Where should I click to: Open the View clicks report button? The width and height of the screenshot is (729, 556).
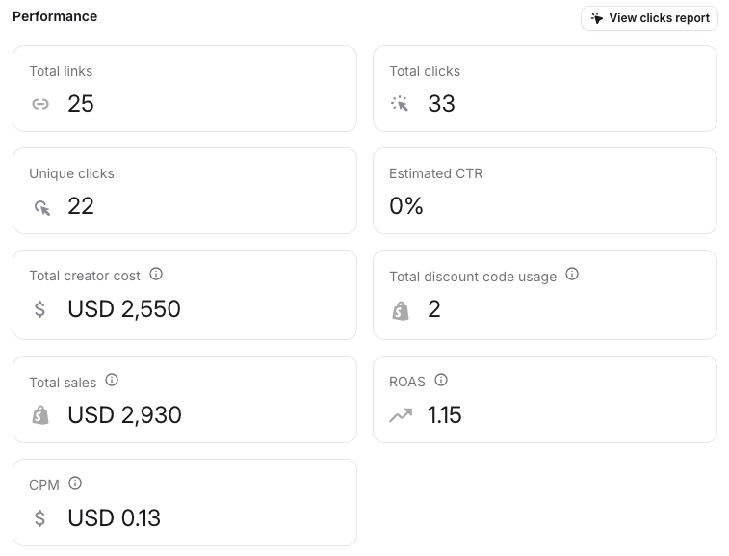pos(649,18)
